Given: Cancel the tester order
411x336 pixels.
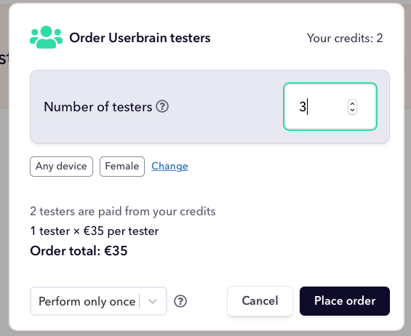Looking at the screenshot, I should point(260,301).
